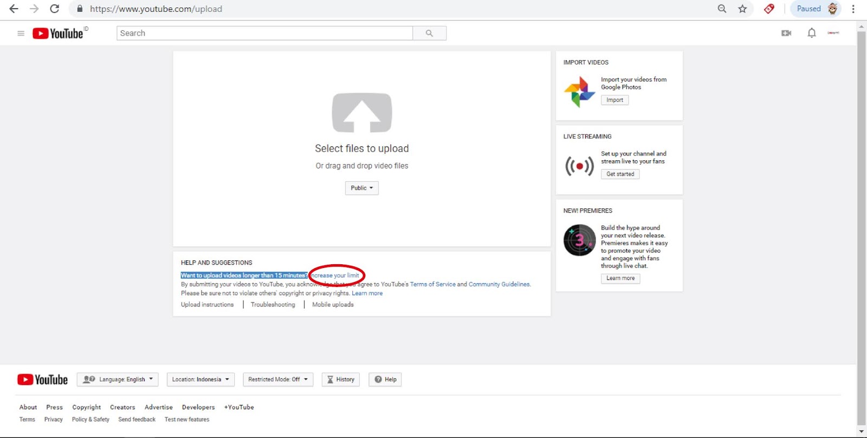Click the YouTube search field

pos(264,33)
